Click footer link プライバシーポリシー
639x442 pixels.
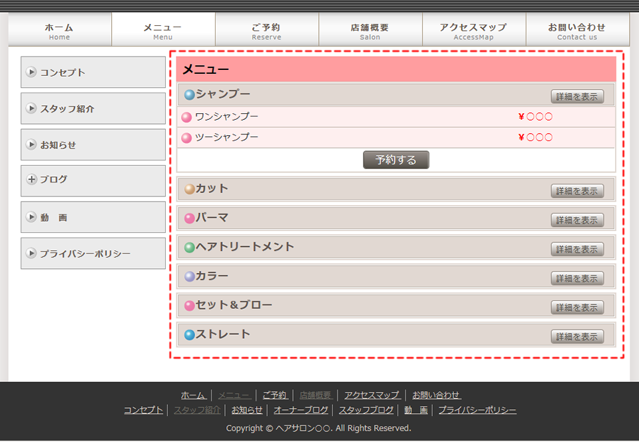tap(477, 410)
